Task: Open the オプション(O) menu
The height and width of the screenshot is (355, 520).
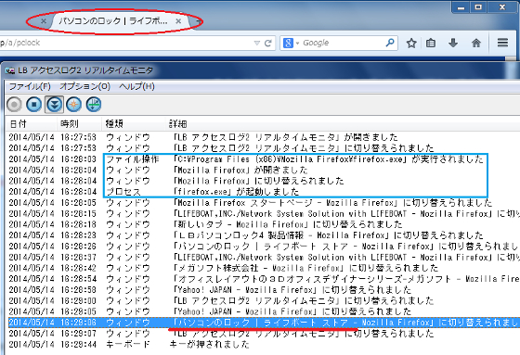Action: click(84, 87)
